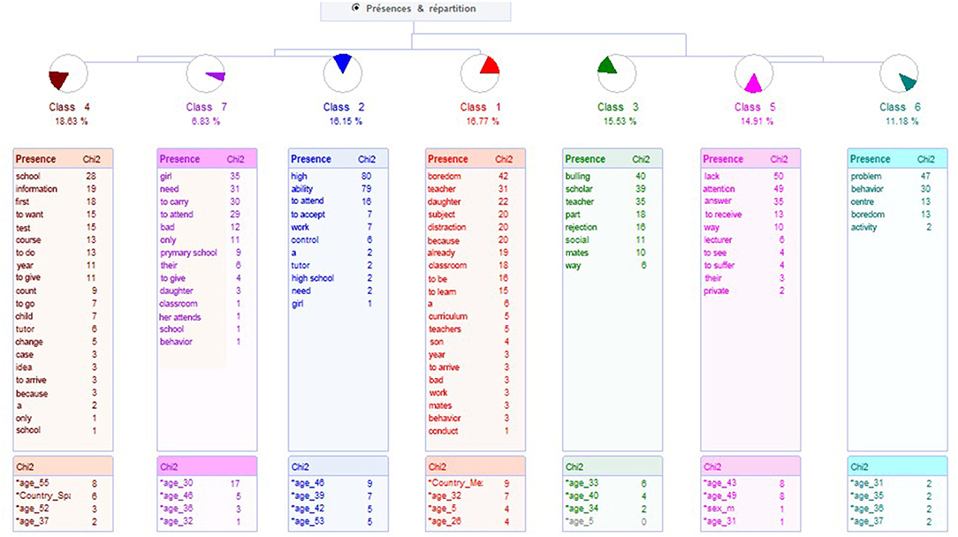Select the word 'high' with Chi2 80
Image resolution: width=958 pixels, height=537 pixels.
pos(299,176)
